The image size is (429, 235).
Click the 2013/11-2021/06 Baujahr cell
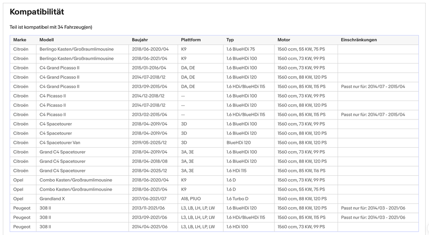point(153,208)
